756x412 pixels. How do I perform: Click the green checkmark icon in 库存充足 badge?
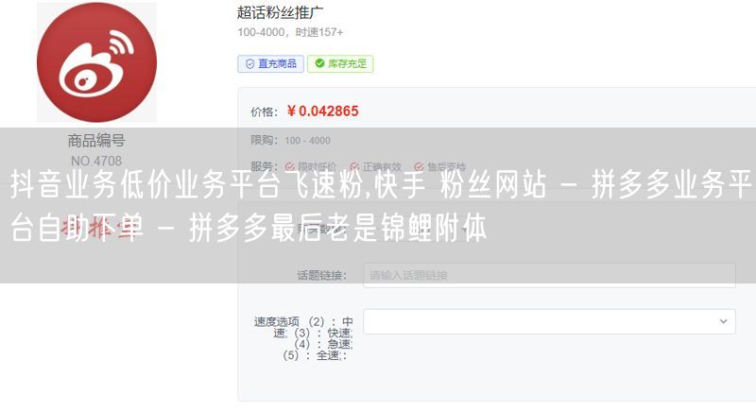point(319,63)
